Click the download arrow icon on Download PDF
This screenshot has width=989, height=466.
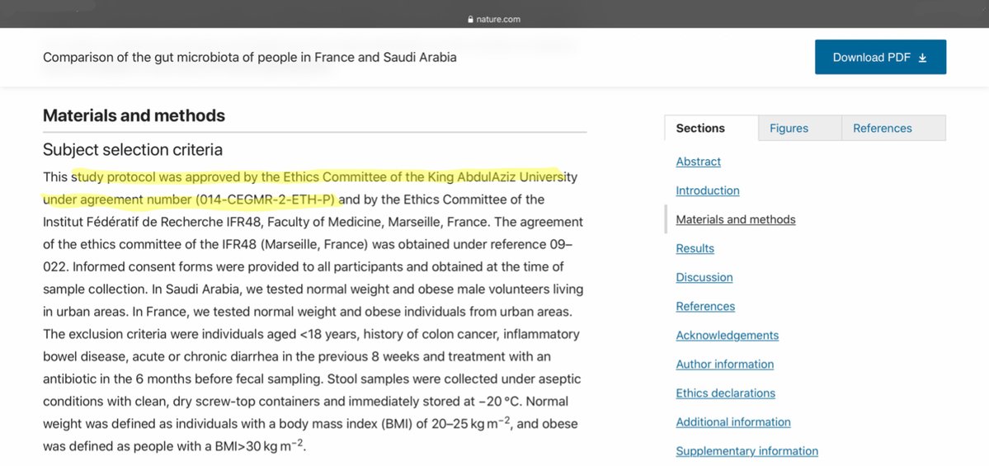[922, 58]
